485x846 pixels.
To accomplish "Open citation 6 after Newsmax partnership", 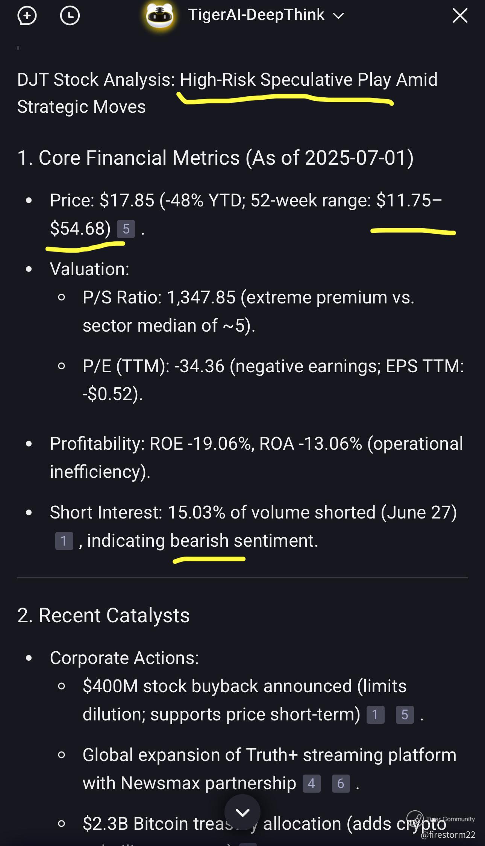I will coord(341,784).
